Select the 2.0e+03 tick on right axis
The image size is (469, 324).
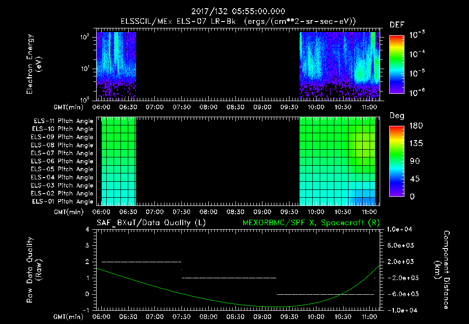click(401, 261)
